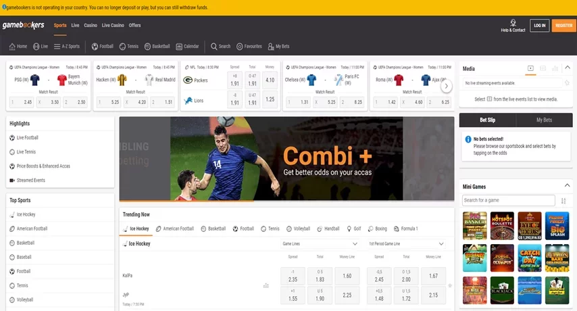Open Casino top menu
This screenshot has height=311, width=577.
point(91,26)
